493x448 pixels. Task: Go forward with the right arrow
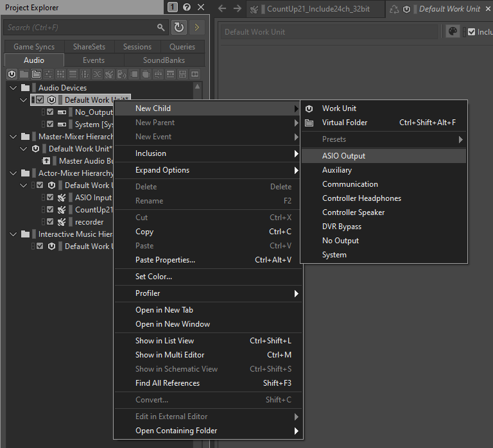(238, 8)
